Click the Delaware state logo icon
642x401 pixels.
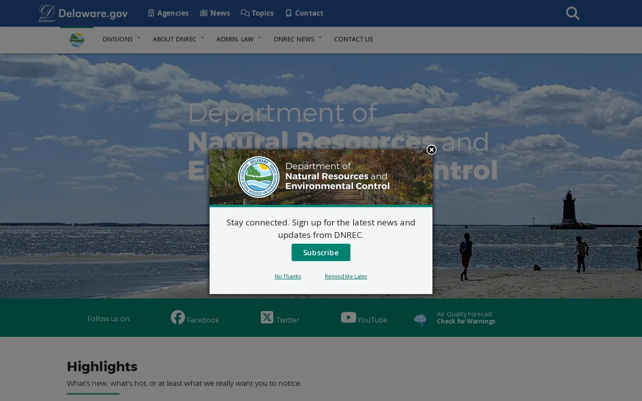click(47, 13)
